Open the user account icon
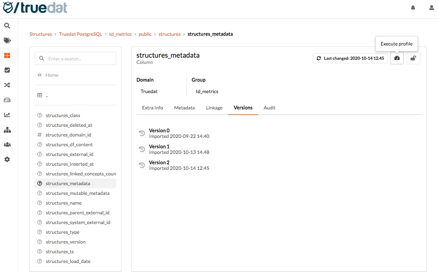Image resolution: width=438 pixels, height=272 pixels. (x=431, y=8)
